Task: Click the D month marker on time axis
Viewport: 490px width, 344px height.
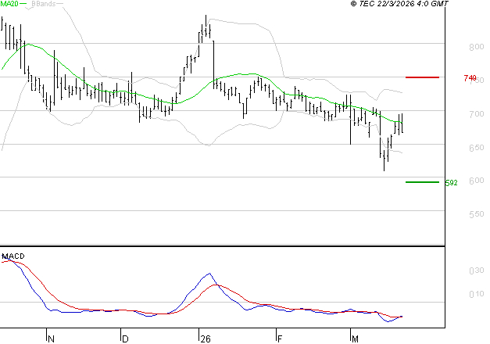Action: tap(125, 339)
